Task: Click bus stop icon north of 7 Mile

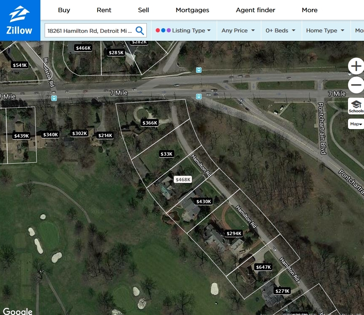Action: [199, 70]
